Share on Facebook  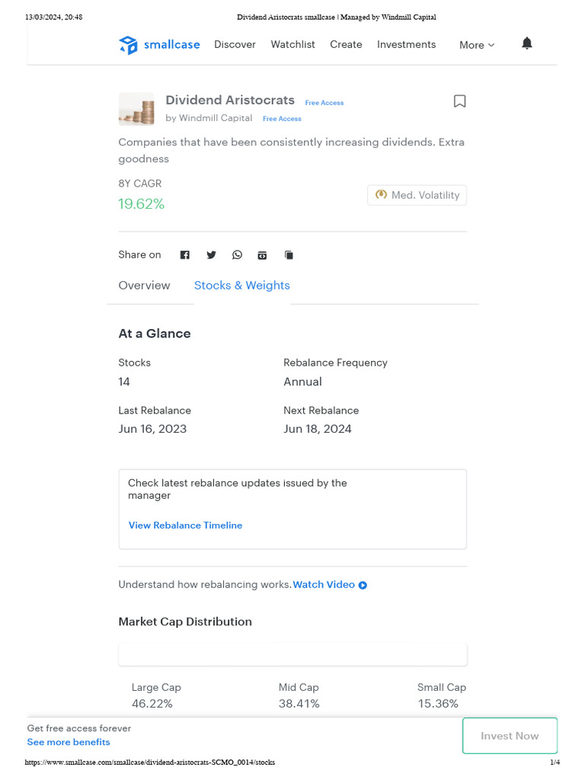pos(184,255)
